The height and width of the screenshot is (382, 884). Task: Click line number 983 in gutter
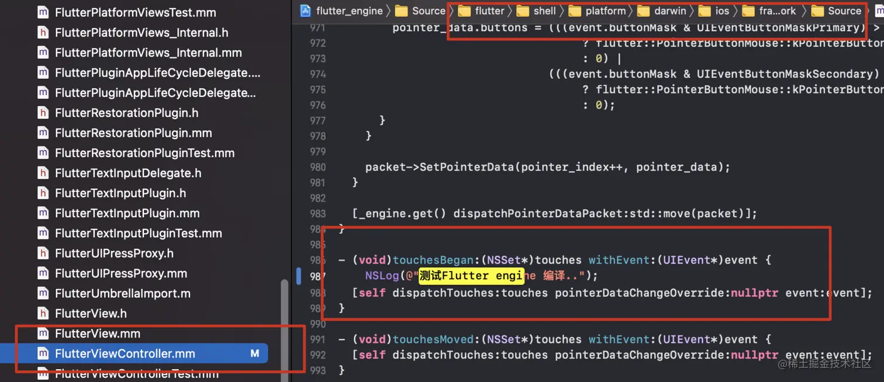click(x=318, y=213)
